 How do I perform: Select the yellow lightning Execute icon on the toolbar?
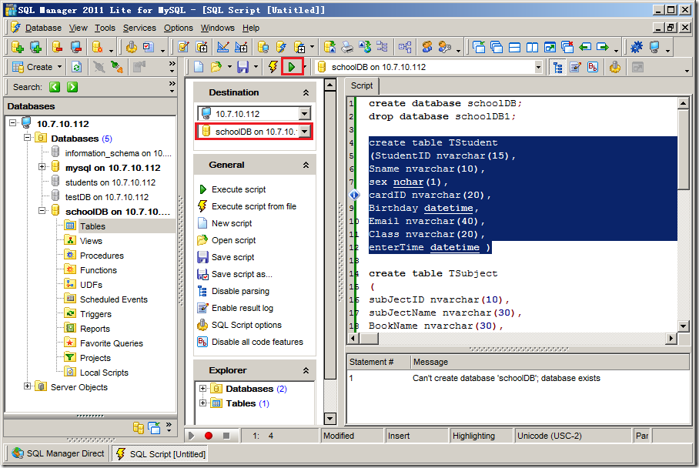point(271,66)
